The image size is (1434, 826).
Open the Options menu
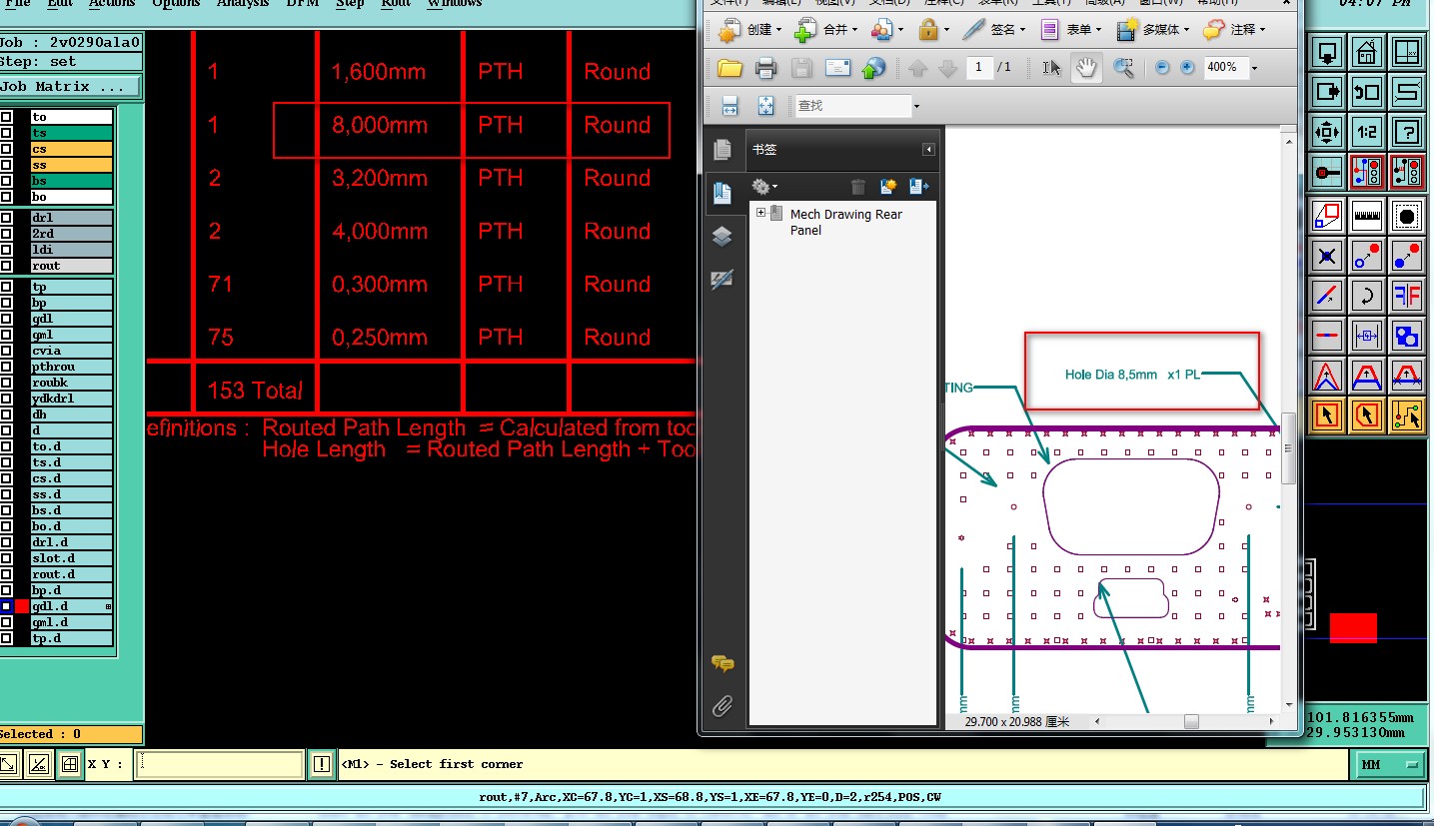176,4
